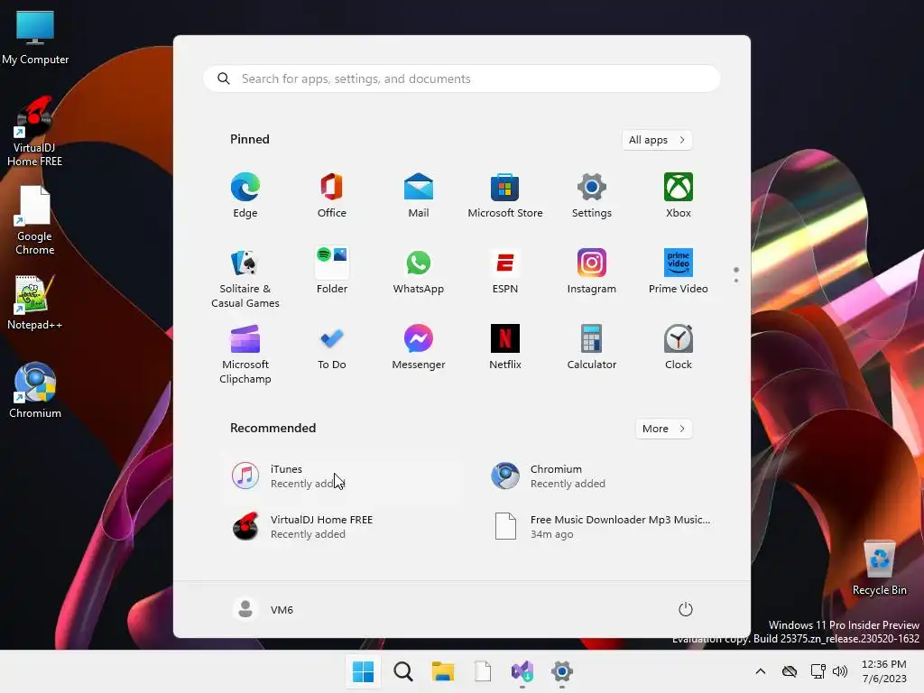The height and width of the screenshot is (693, 924).
Task: Open File Explorer from taskbar
Action: [442, 671]
